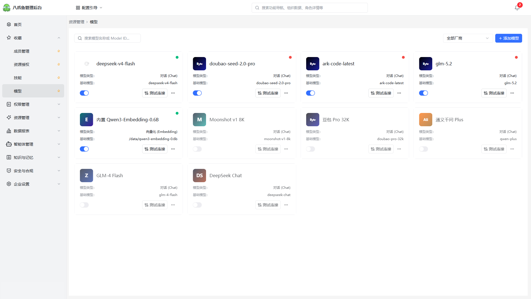Click the GLM-4 Flash Z icon
The height and width of the screenshot is (299, 531).
coord(86,176)
